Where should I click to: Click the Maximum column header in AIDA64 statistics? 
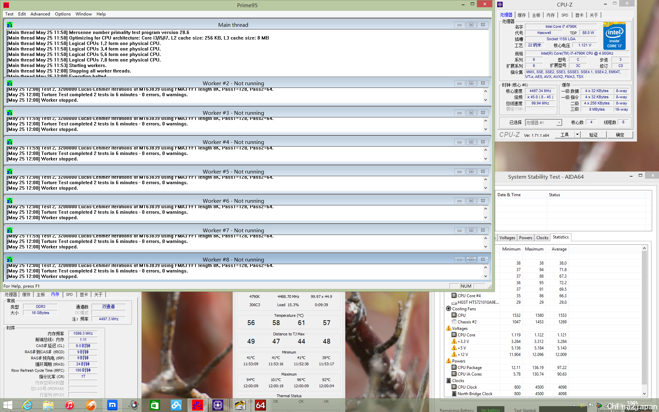tap(534, 249)
